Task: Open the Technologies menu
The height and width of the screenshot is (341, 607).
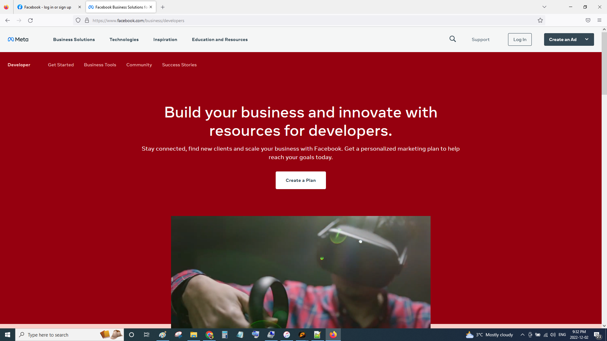Action: pos(124,39)
